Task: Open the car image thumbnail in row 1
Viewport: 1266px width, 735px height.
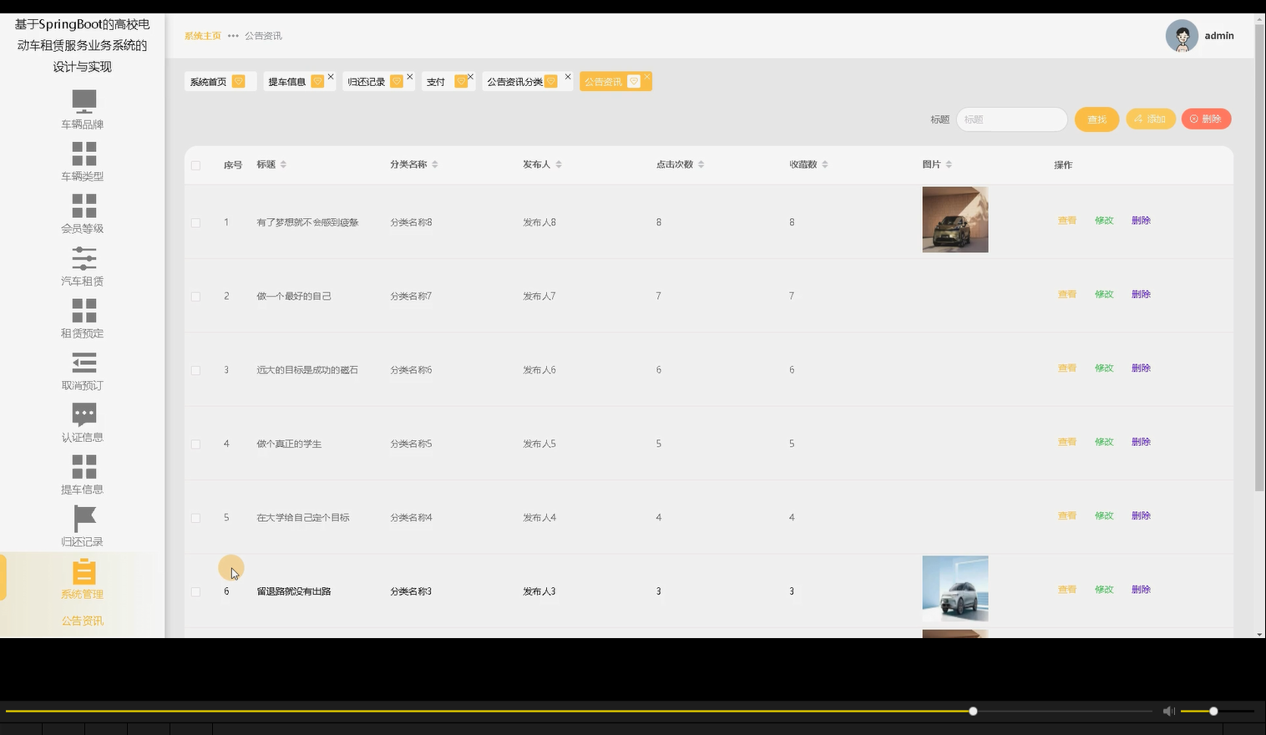Action: click(x=955, y=220)
